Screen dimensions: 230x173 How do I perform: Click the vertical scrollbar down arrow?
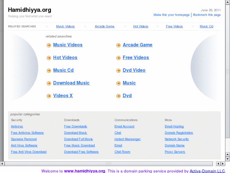click(227, 159)
